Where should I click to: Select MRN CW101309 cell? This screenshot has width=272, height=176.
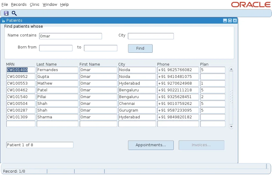(x=21, y=117)
